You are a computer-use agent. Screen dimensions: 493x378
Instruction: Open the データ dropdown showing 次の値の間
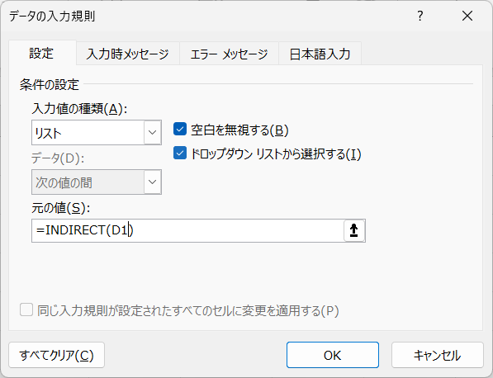click(x=97, y=182)
